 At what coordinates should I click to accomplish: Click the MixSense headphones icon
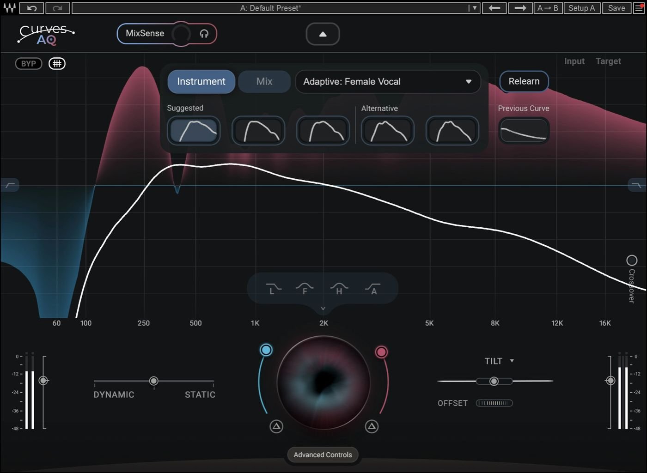click(204, 34)
